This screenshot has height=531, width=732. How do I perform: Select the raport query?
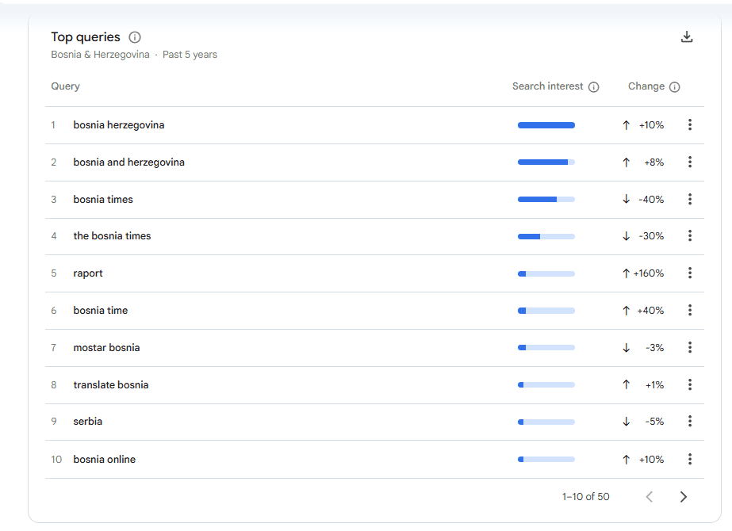pos(88,273)
